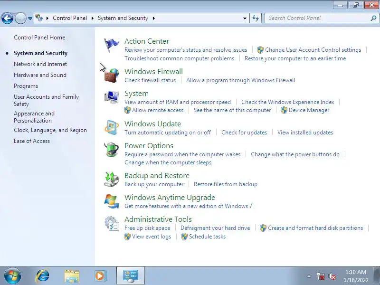Viewport: 380px width, 285px height.
Task: Focus the Search Control Panel field
Action: (x=322, y=18)
